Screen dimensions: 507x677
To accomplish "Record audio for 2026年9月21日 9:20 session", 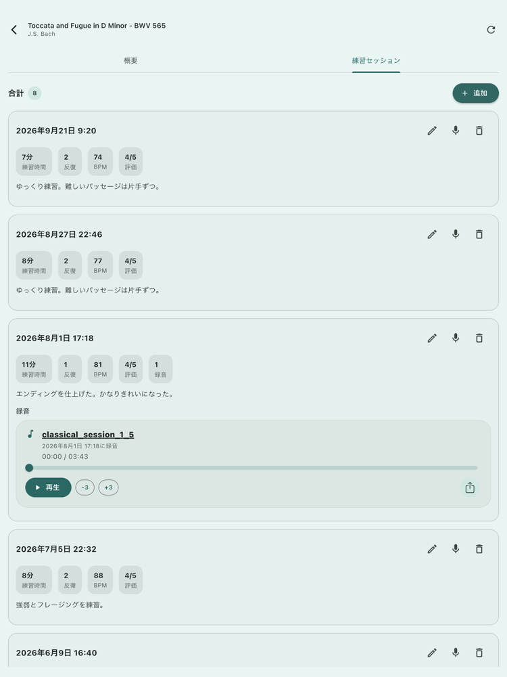I will 456,131.
